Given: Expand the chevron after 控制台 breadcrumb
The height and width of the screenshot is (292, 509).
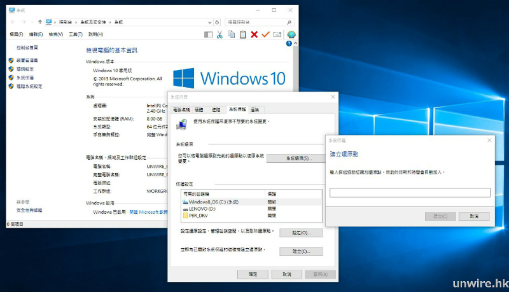Looking at the screenshot, I should point(76,22).
